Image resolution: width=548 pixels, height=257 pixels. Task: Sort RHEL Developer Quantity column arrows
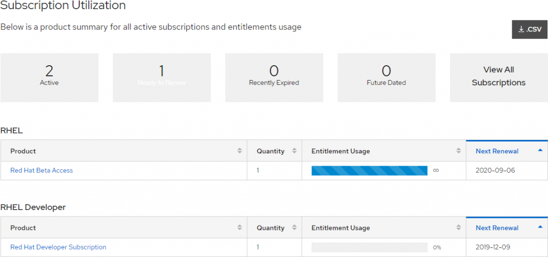tap(294, 228)
